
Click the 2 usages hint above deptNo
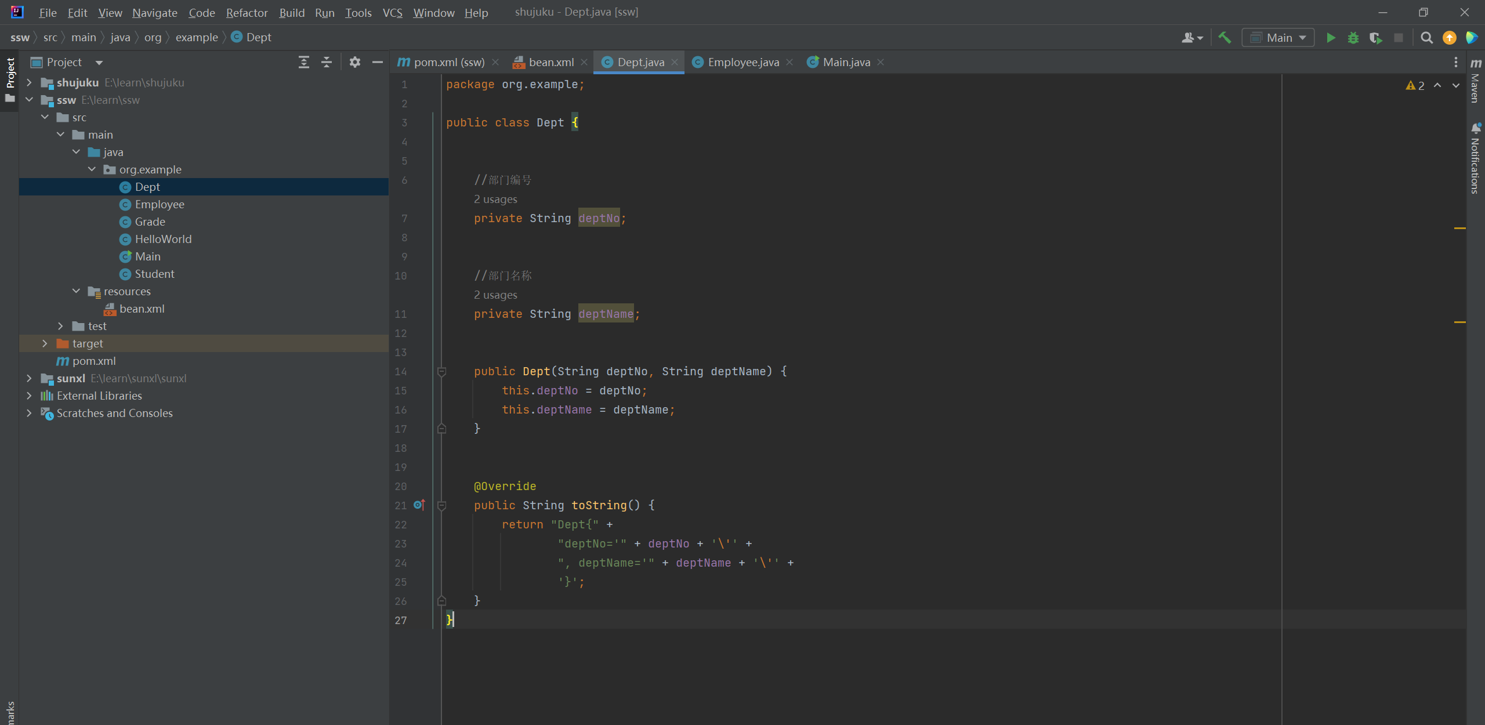click(x=495, y=199)
